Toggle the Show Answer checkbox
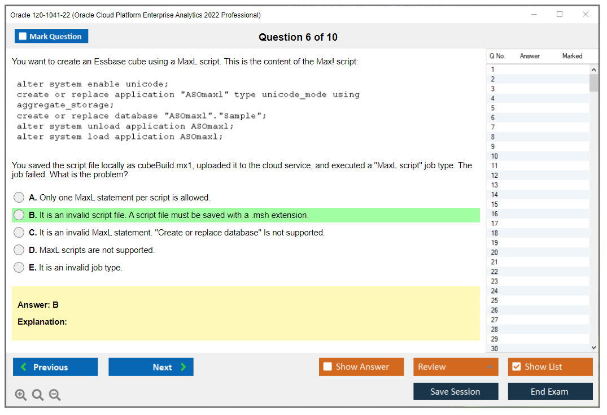 pyautogui.click(x=328, y=367)
